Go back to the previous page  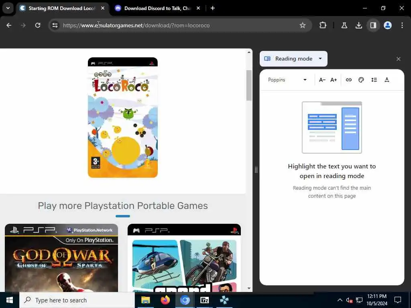pos(9,25)
